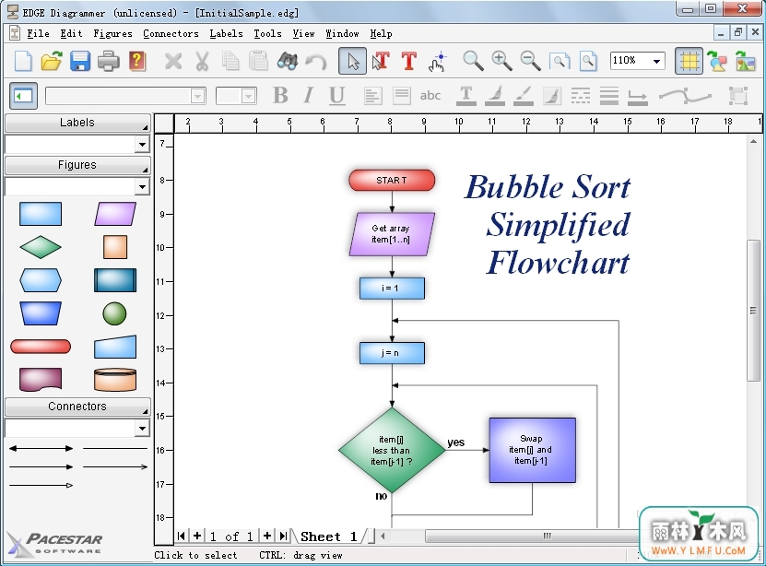Open the 110% zoom dropdown
The width and height of the screenshot is (766, 566).
(x=656, y=61)
